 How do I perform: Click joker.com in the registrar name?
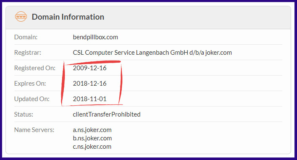(x=218, y=53)
